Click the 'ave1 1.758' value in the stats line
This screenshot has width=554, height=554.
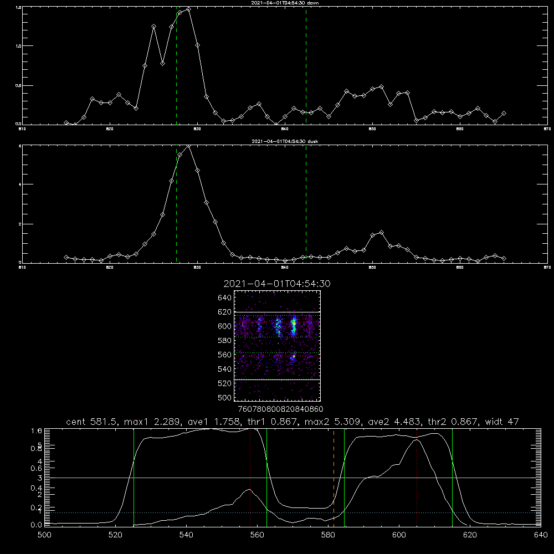[x=214, y=422]
